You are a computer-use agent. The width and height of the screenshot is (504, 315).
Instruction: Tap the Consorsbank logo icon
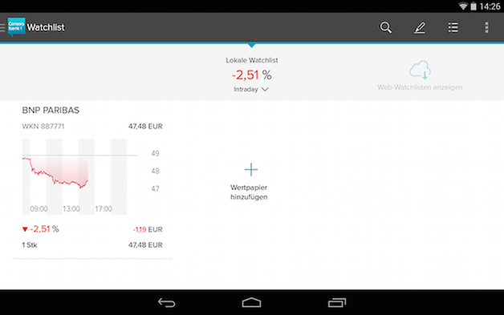16,27
